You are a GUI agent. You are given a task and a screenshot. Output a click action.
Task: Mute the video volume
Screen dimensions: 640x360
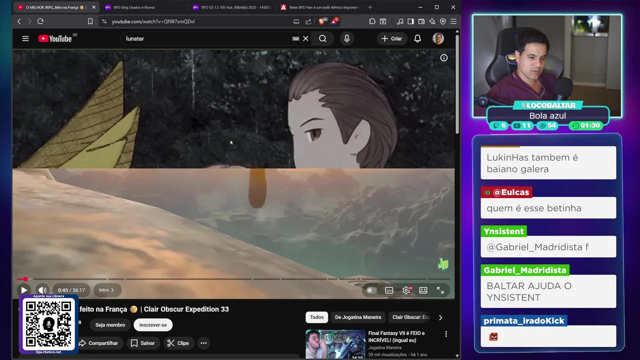click(42, 290)
